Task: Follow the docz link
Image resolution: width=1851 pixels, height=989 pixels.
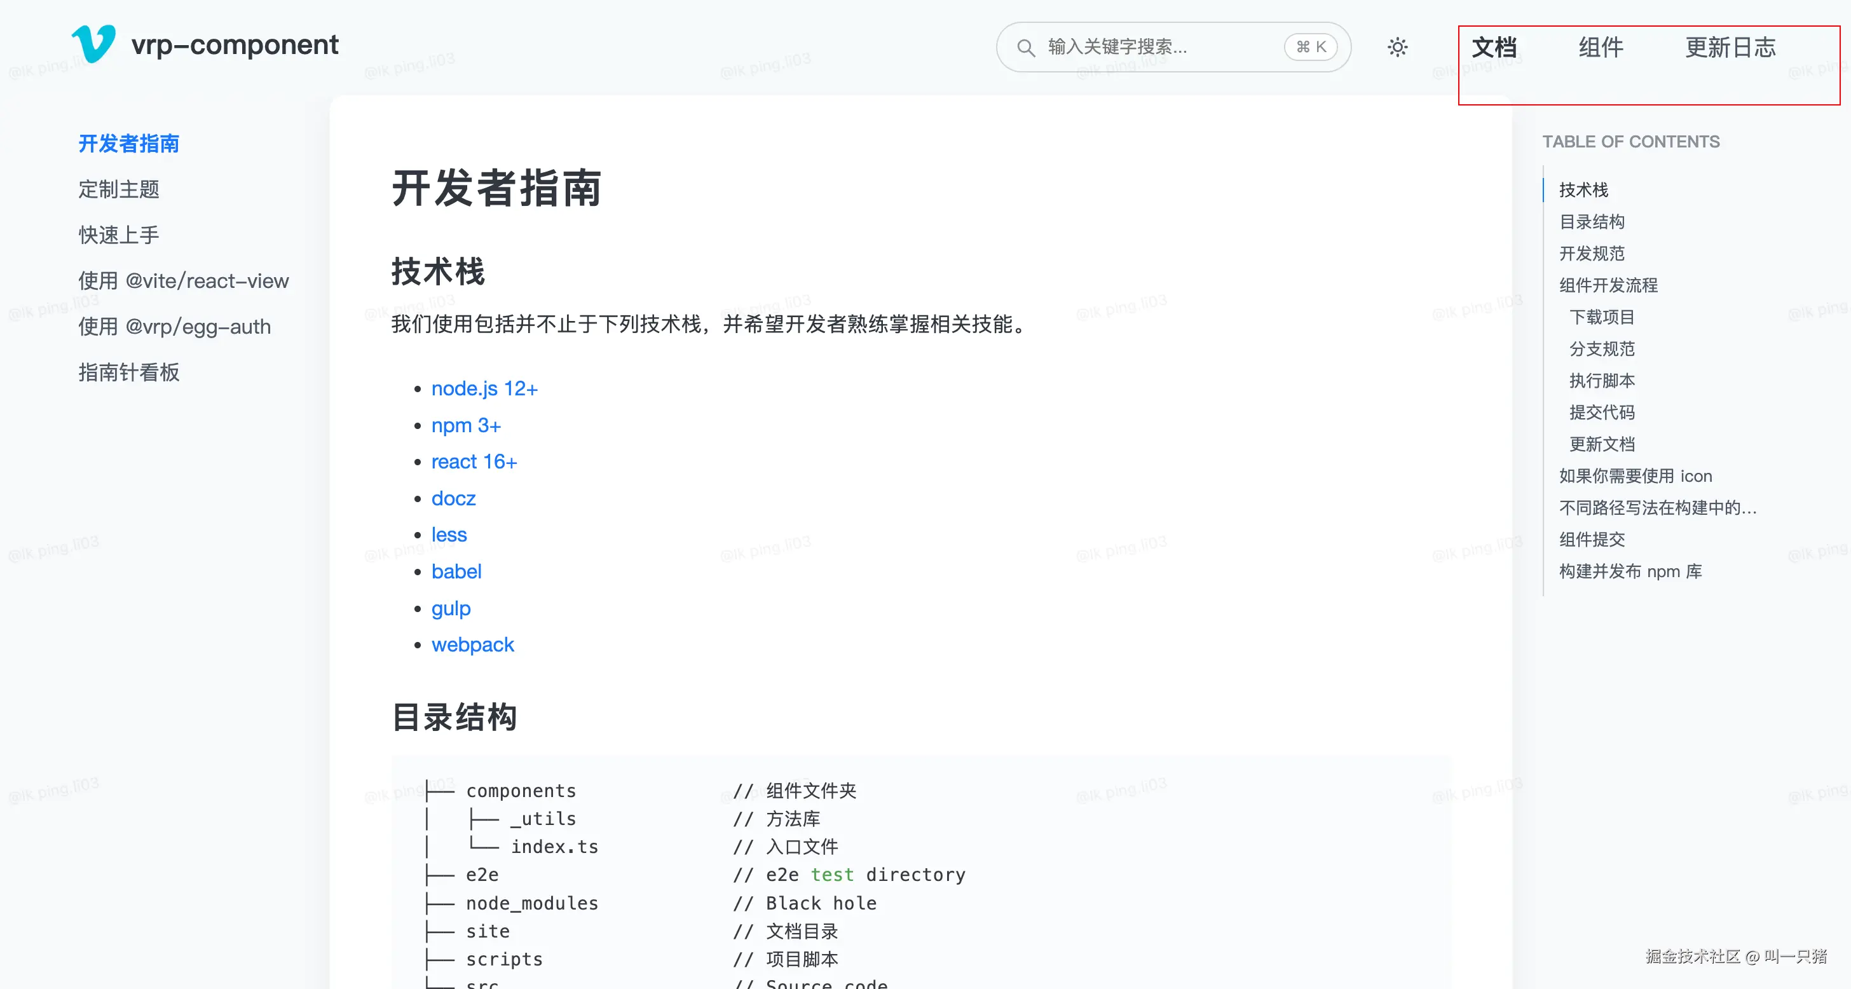Action: (453, 498)
